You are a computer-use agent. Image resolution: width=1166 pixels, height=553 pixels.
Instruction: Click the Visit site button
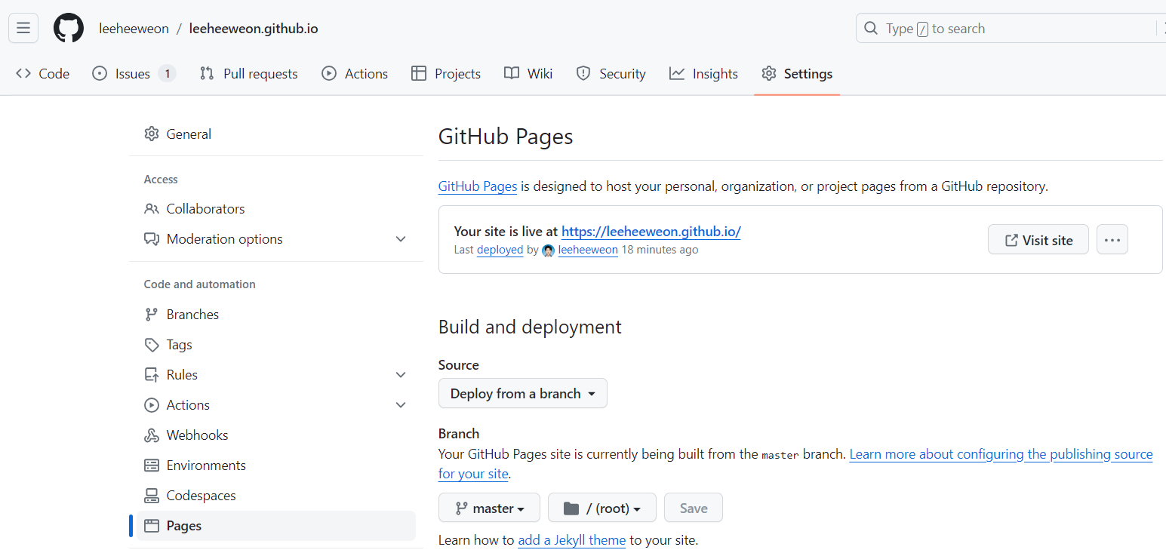click(1038, 240)
